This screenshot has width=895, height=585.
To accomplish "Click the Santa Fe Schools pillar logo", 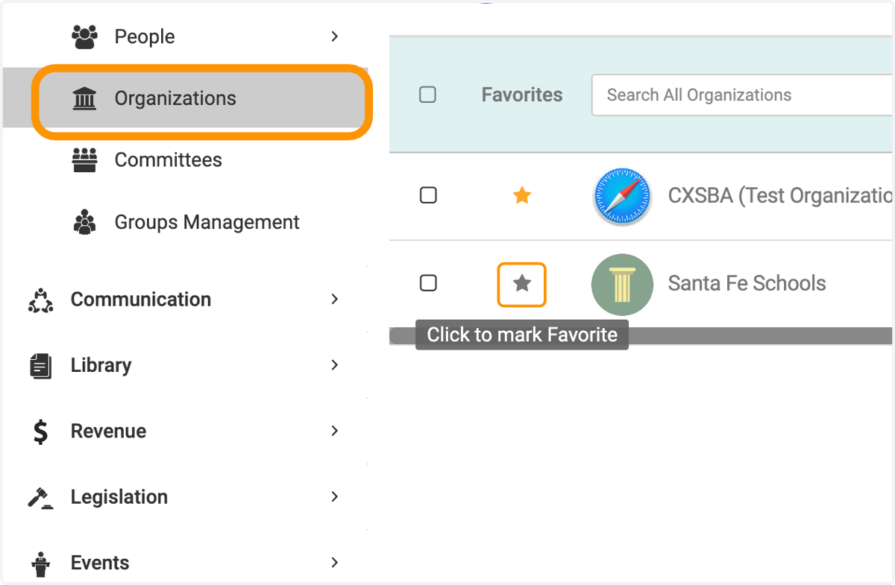I will (x=622, y=285).
